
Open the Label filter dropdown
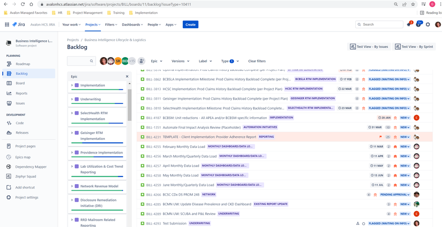coord(205,61)
